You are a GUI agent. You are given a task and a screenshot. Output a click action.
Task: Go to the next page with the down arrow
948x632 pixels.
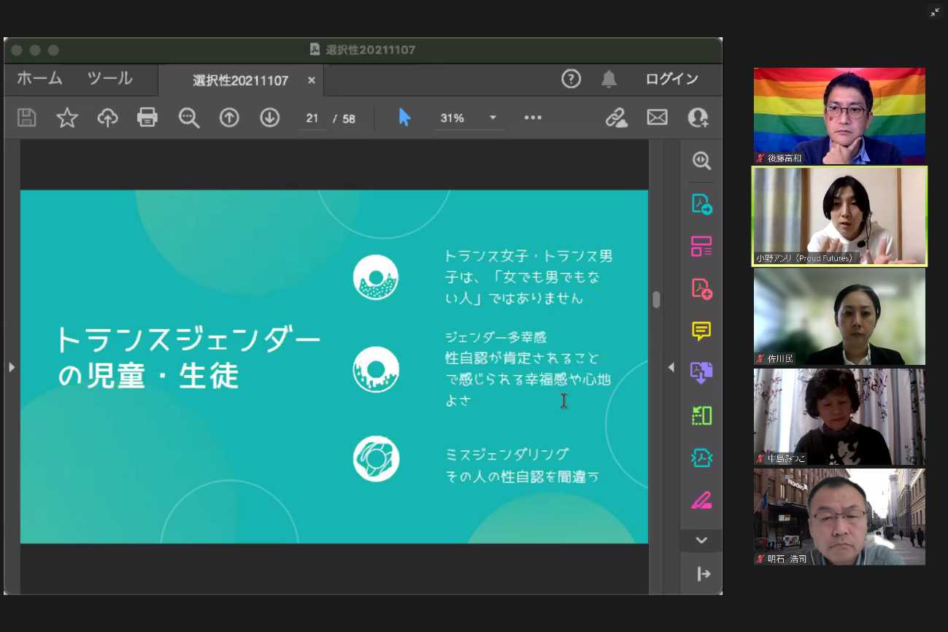[x=270, y=117]
